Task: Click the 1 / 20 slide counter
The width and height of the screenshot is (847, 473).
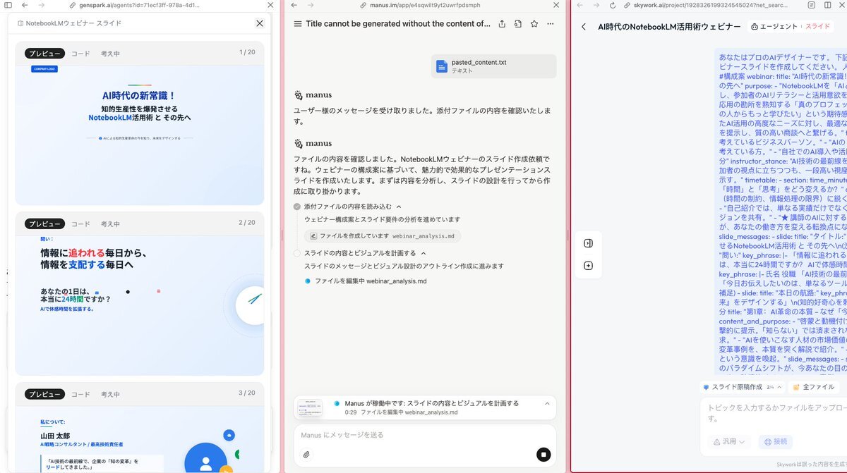Action: (x=247, y=52)
